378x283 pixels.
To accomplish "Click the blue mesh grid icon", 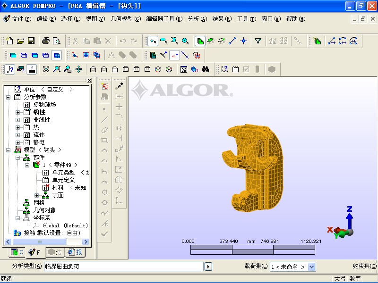I will (86, 55).
